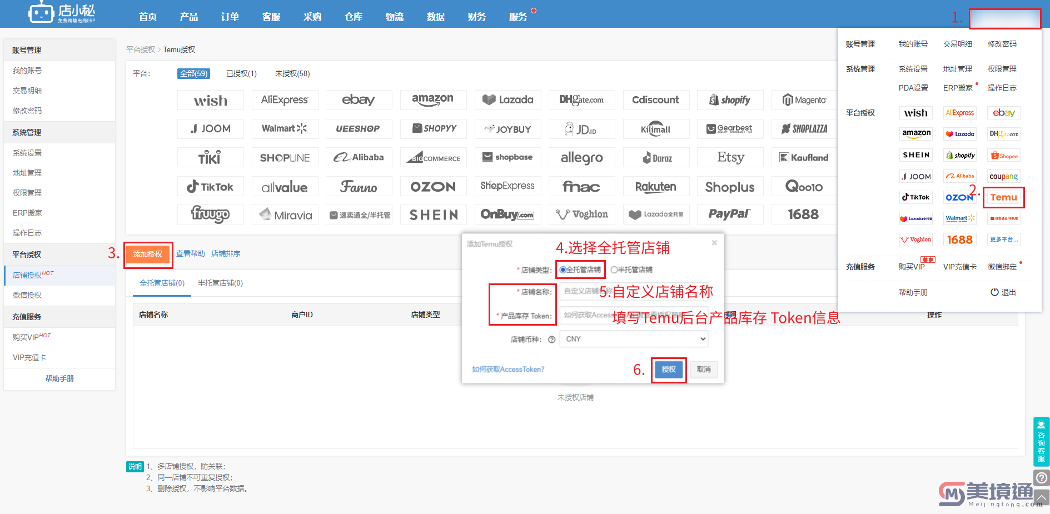The height and width of the screenshot is (514, 1050).
Task: Select the 半托管店铺 radio button
Action: pos(614,270)
